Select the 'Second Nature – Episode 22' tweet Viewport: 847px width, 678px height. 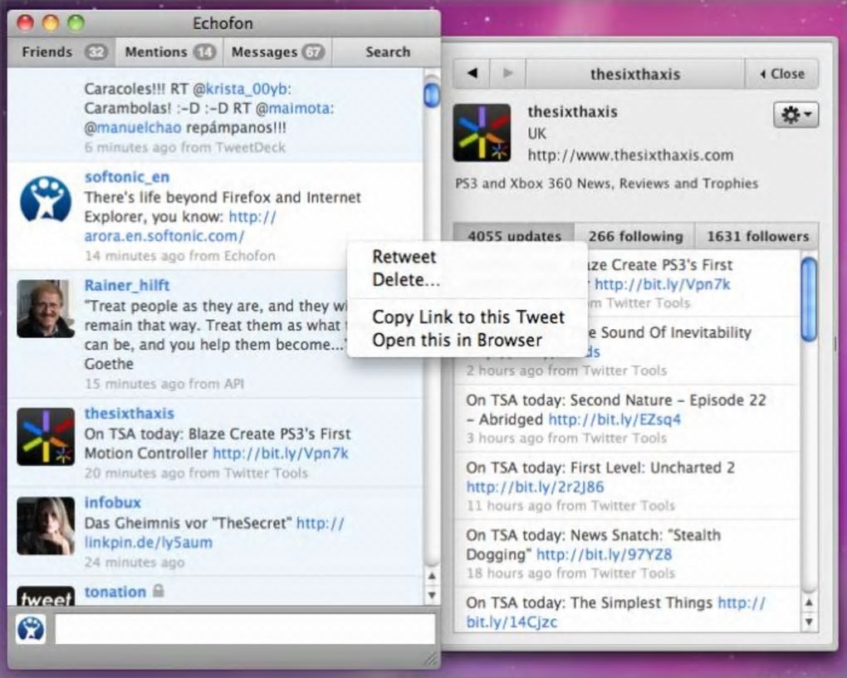click(627, 419)
